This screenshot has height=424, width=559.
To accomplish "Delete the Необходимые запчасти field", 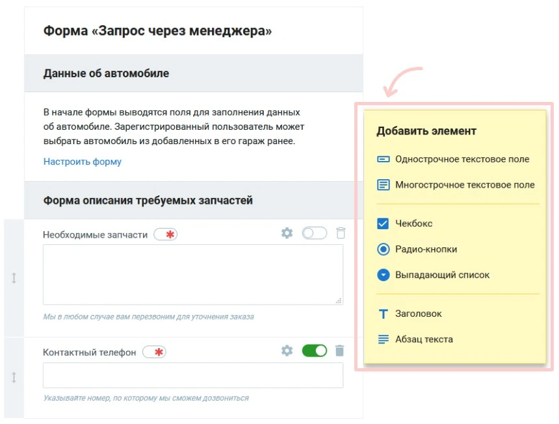I will tap(341, 232).
